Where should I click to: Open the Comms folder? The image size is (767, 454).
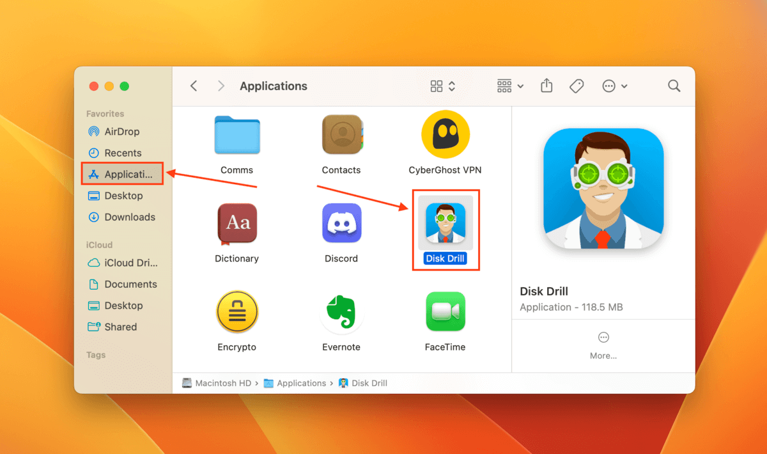pos(236,136)
